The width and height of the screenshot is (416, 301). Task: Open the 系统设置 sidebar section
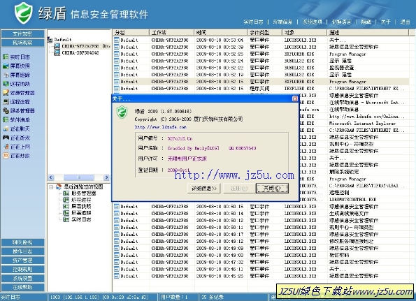pyautogui.click(x=22, y=278)
